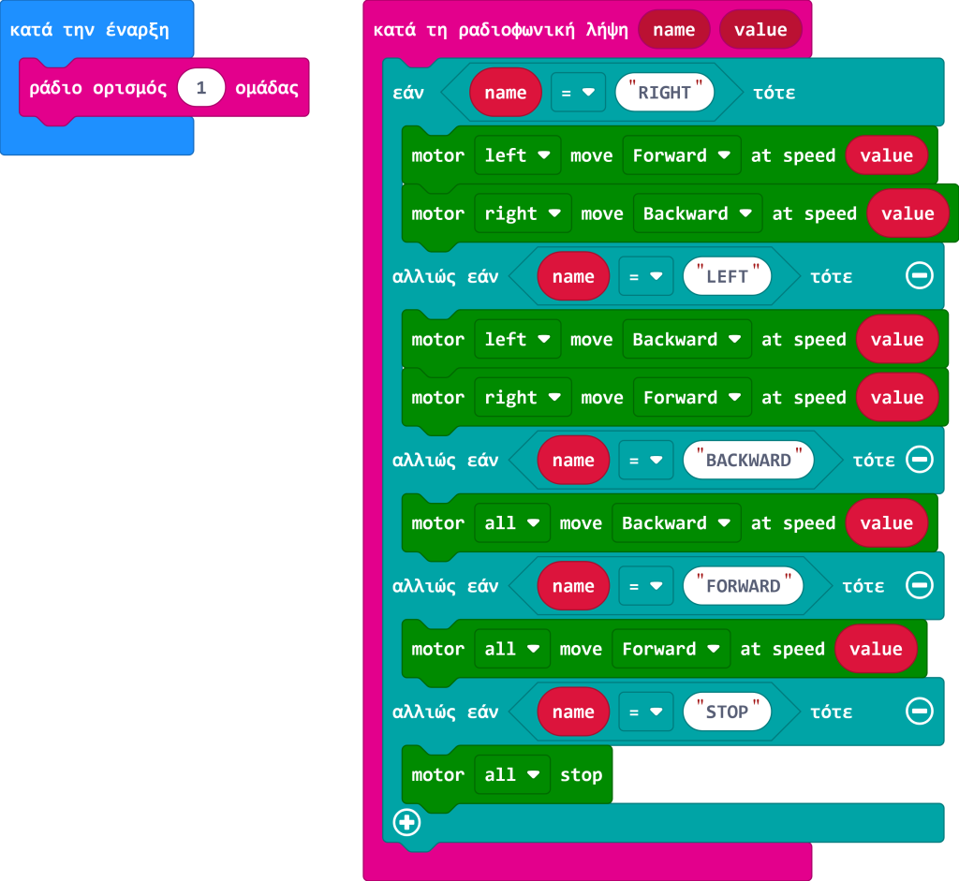Edit the "LEFT" string field

tap(727, 276)
